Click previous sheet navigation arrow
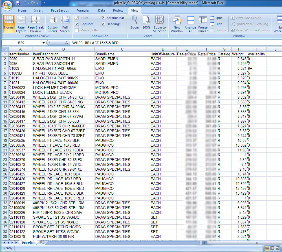 (8, 243)
